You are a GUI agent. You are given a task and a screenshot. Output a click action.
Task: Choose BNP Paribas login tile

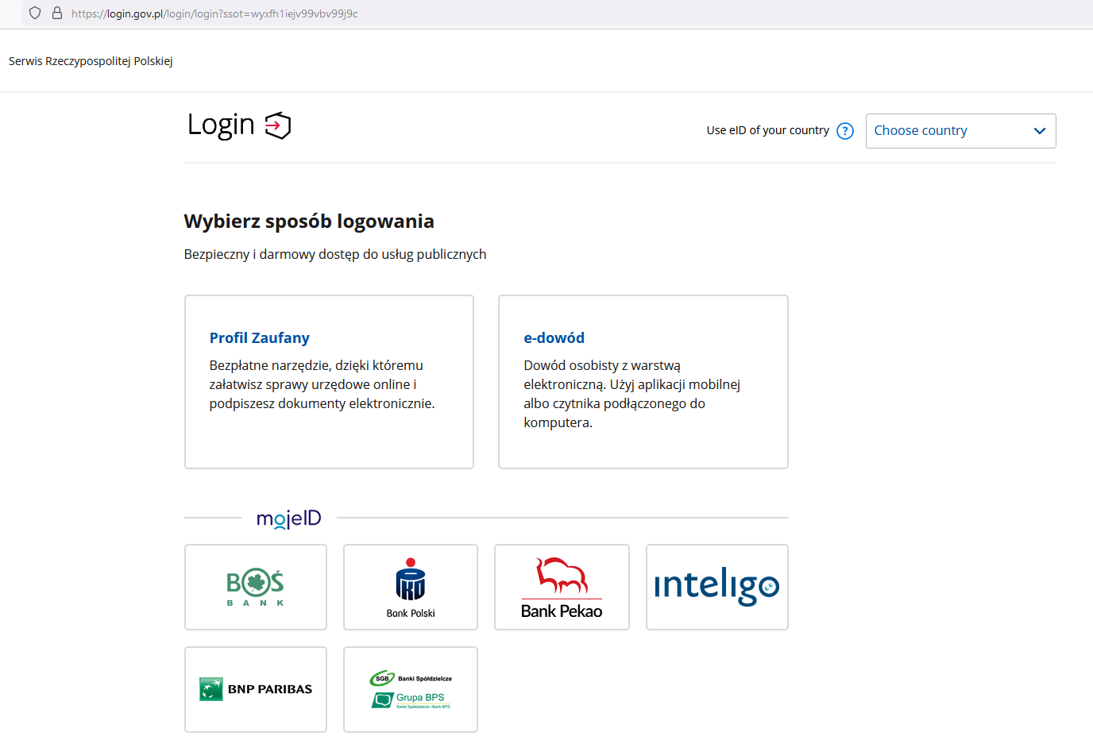pyautogui.click(x=255, y=689)
